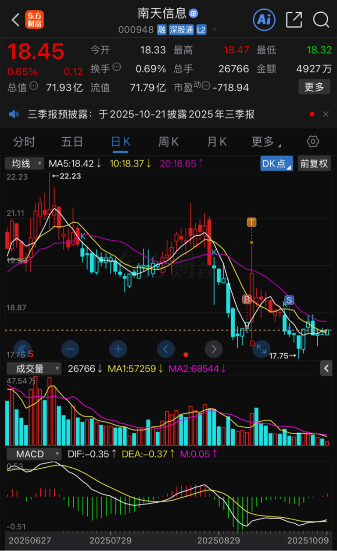The image size is (337, 551).
Task: Switch to the 五日 tab
Action: (x=72, y=142)
